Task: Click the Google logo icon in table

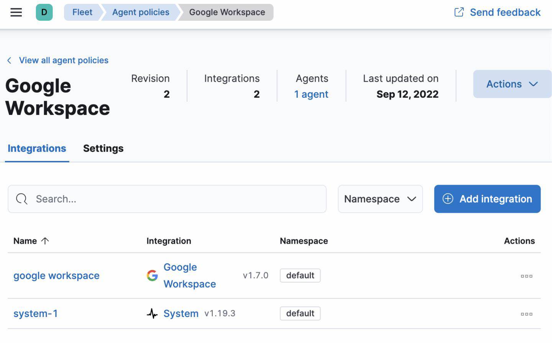Action: tap(152, 276)
